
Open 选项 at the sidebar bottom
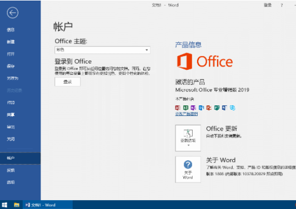point(11,182)
